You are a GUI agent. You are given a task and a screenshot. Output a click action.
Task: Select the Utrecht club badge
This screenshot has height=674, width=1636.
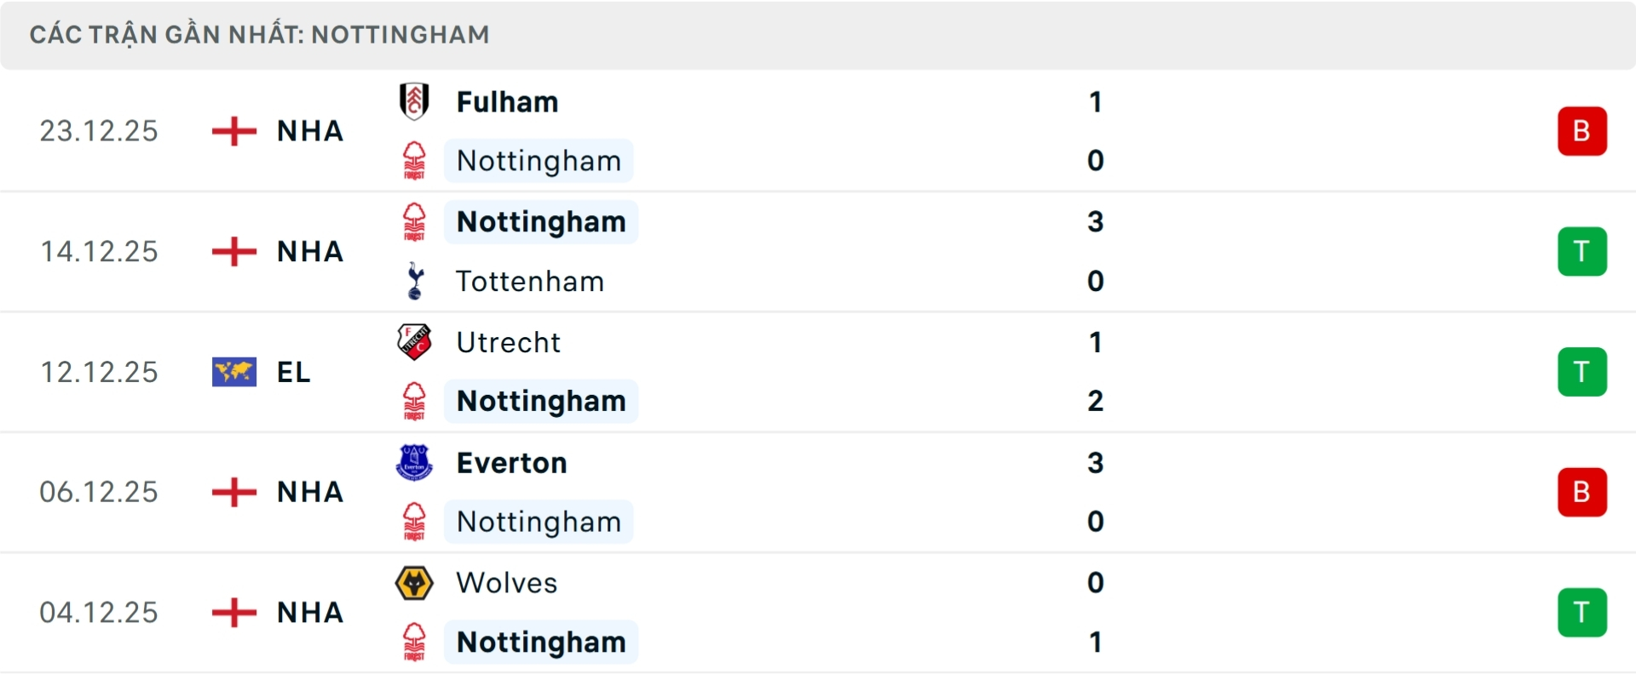click(x=415, y=342)
